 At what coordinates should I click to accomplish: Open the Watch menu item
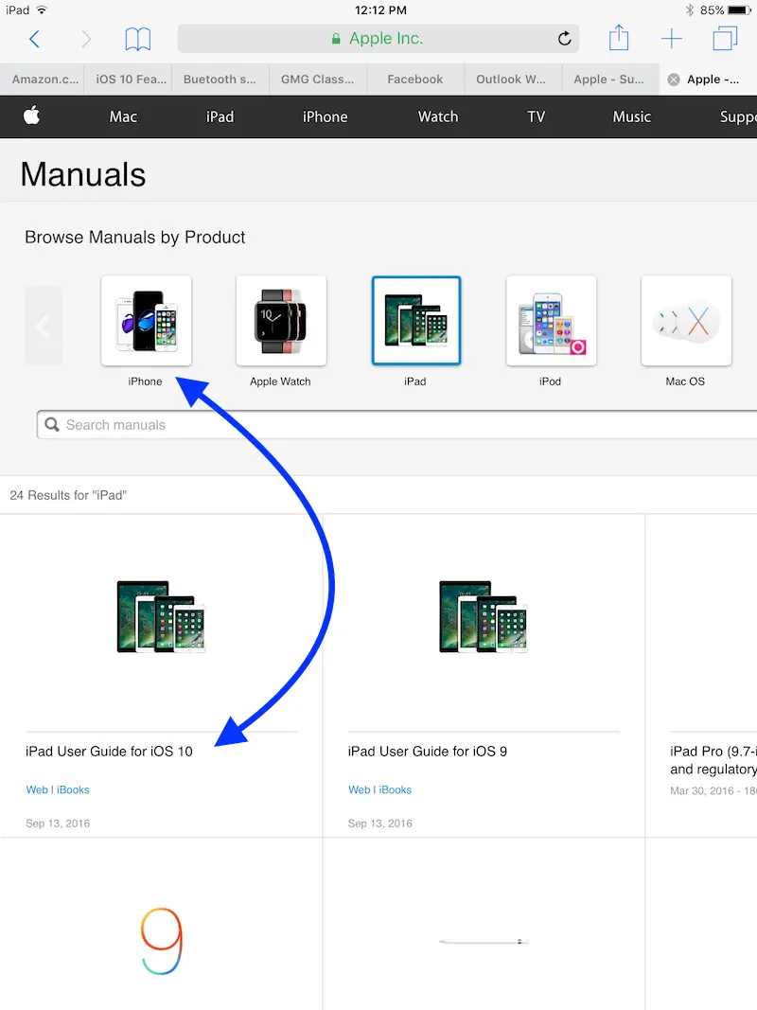(x=438, y=116)
